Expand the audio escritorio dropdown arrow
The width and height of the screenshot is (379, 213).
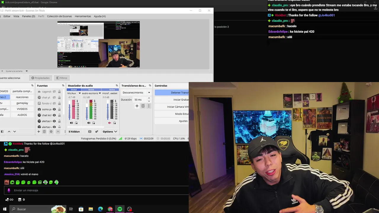point(100,93)
